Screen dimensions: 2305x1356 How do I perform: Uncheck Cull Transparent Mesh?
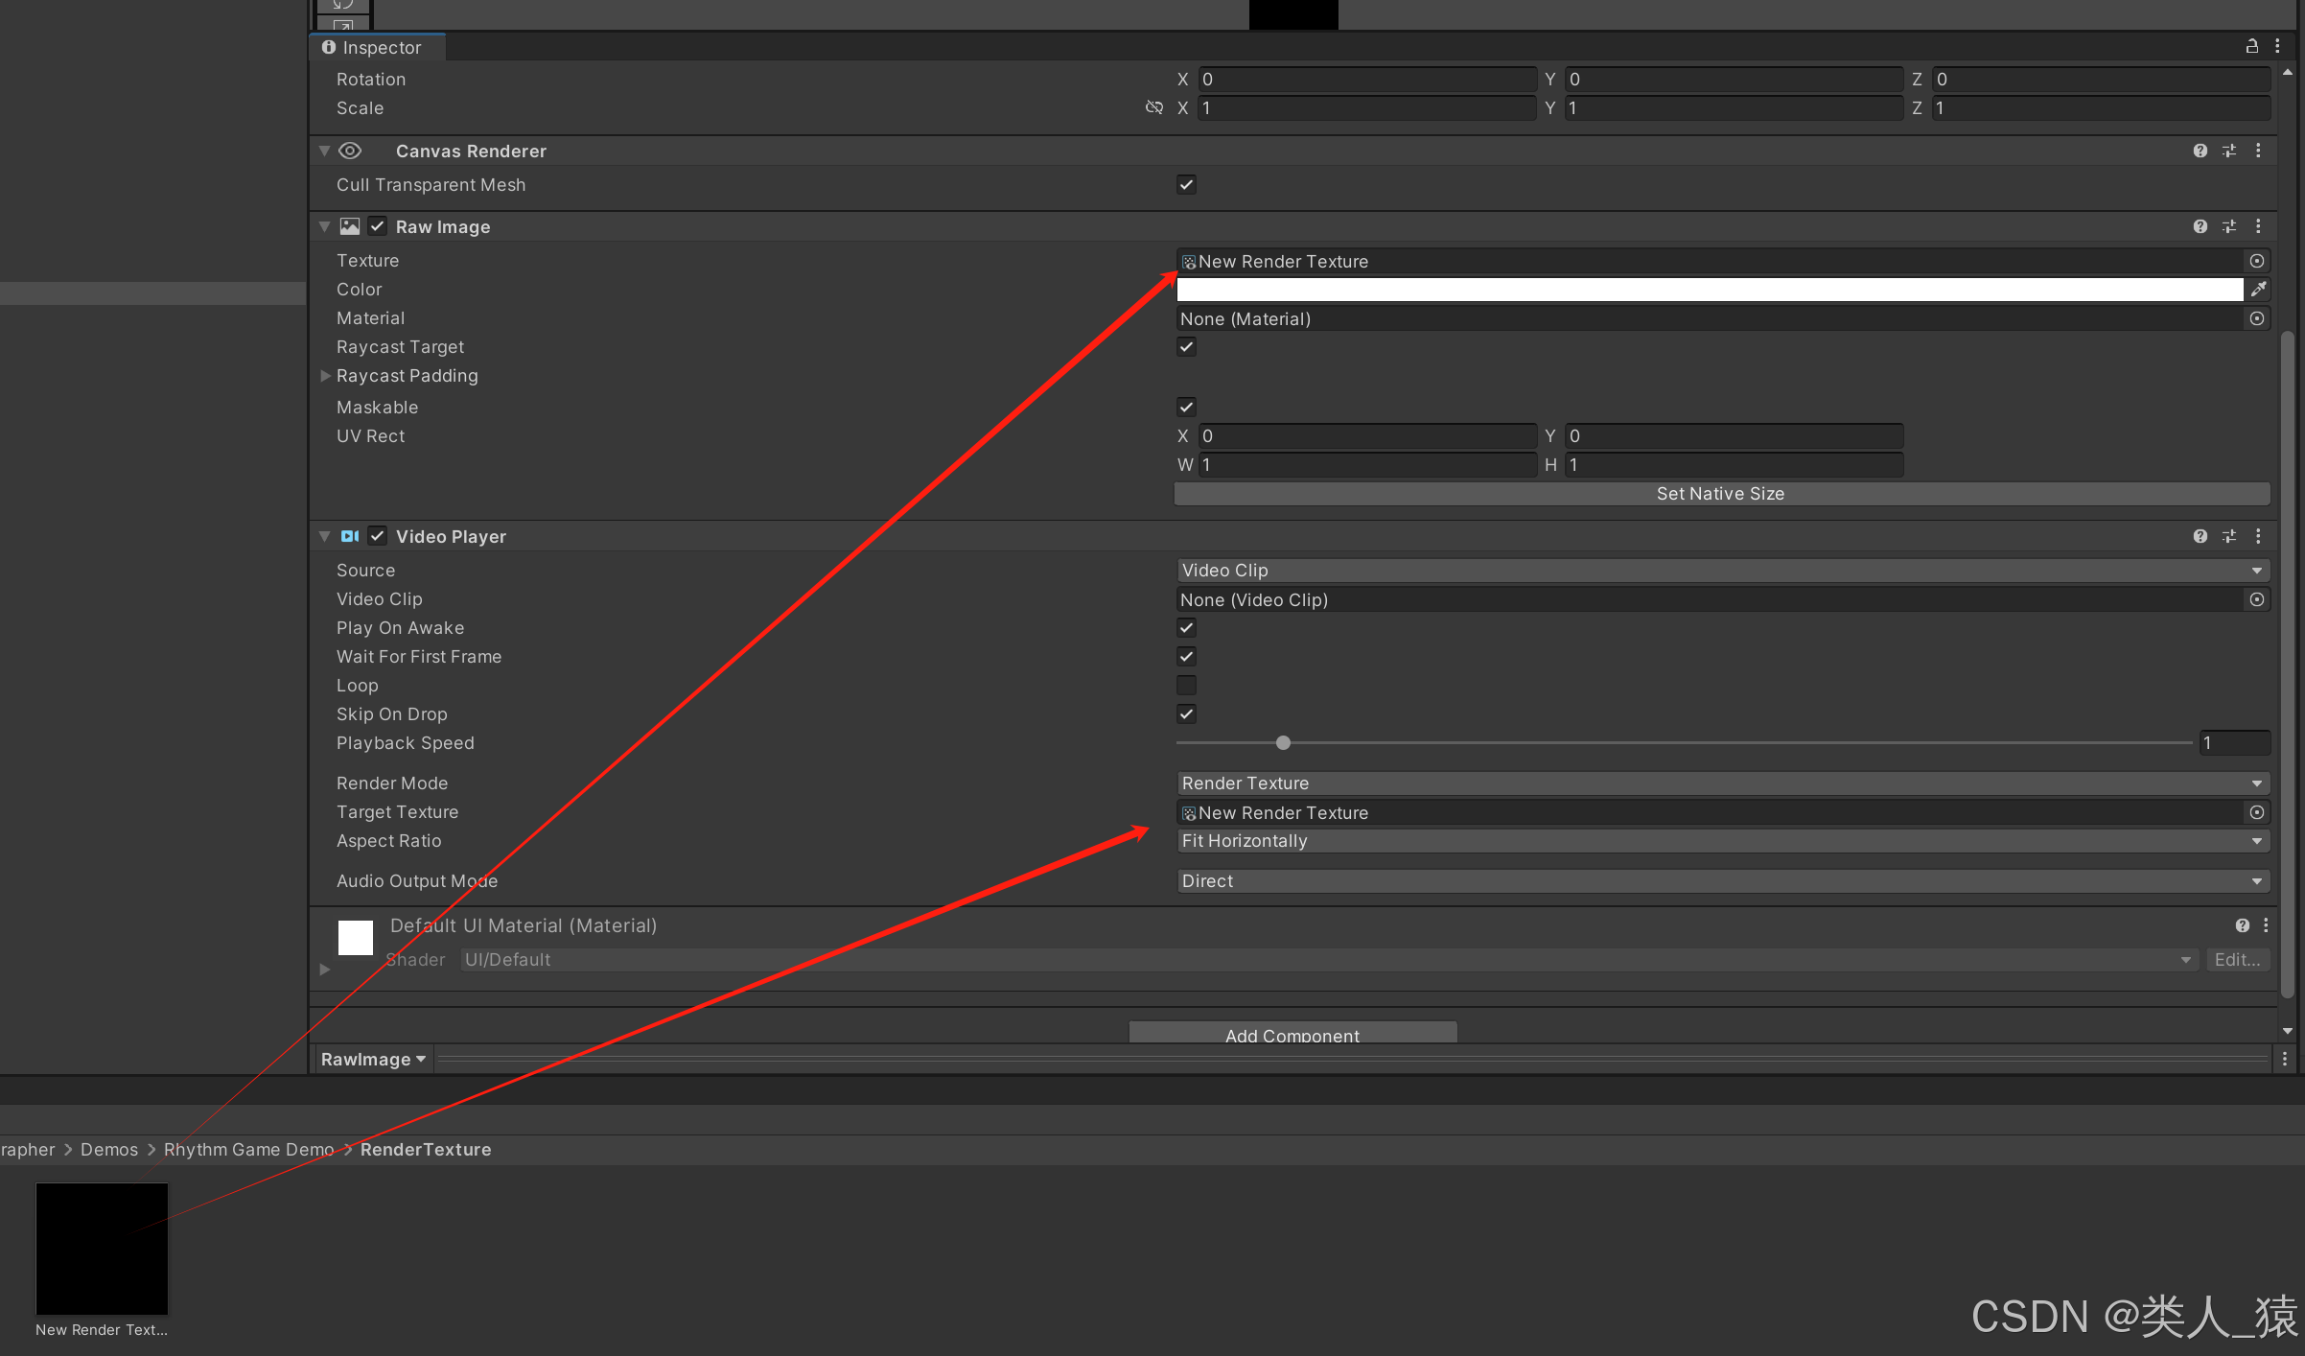click(1186, 184)
